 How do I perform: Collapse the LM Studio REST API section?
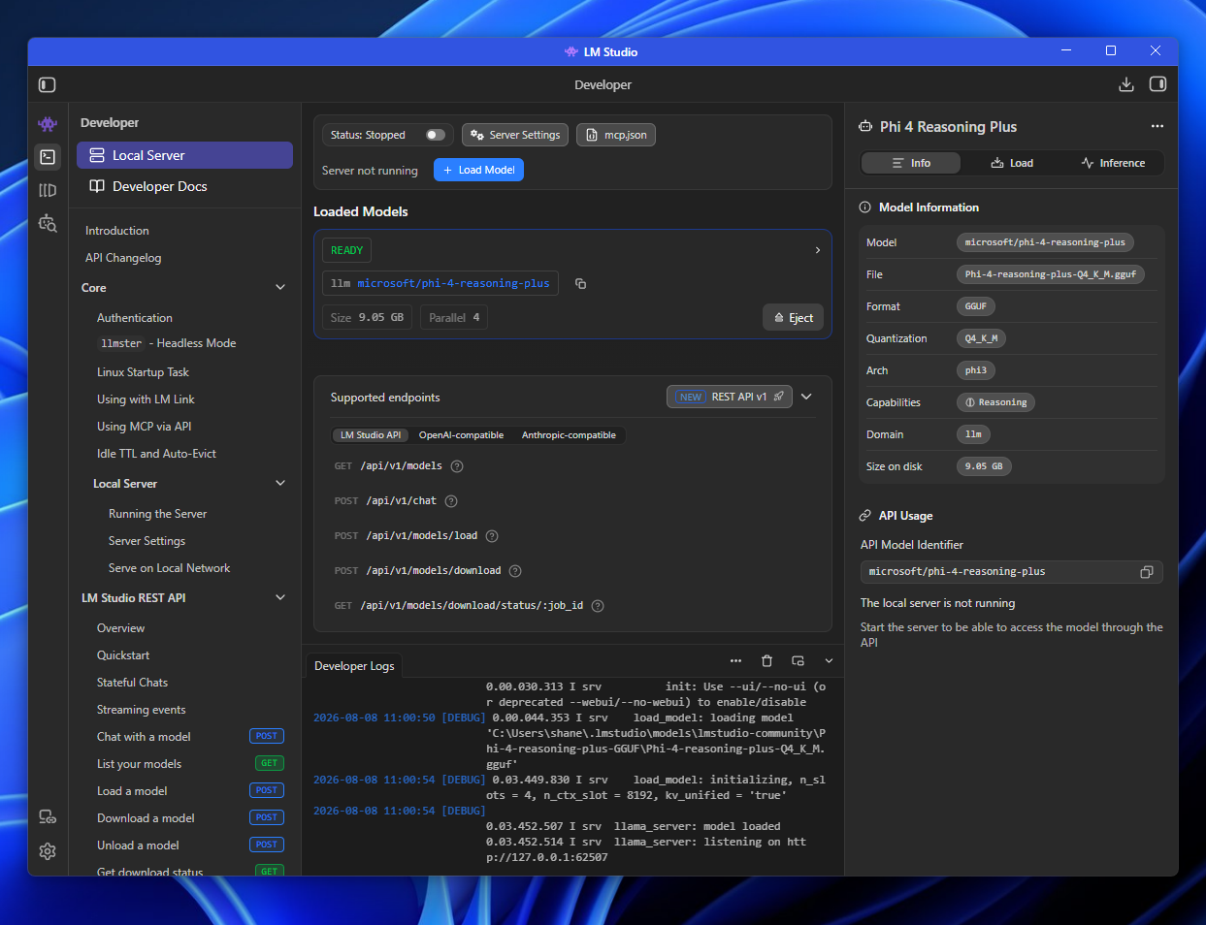coord(280,598)
